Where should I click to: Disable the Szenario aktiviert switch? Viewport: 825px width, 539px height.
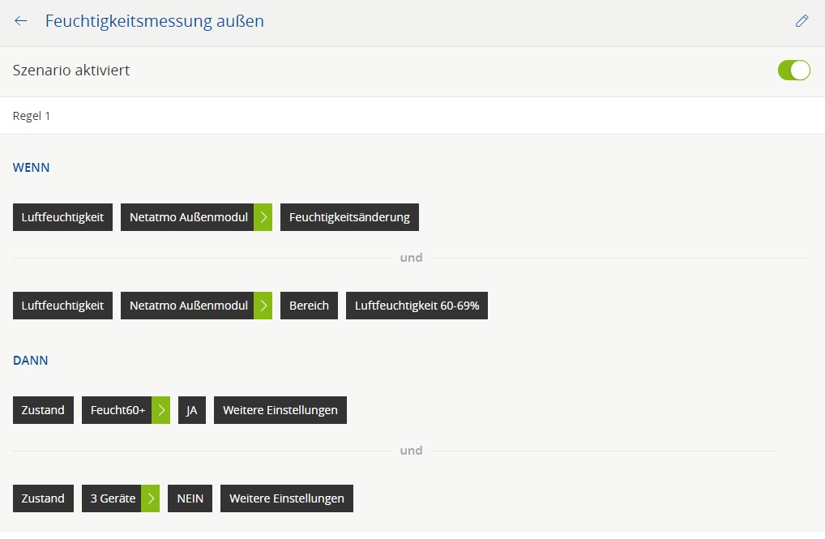(793, 71)
